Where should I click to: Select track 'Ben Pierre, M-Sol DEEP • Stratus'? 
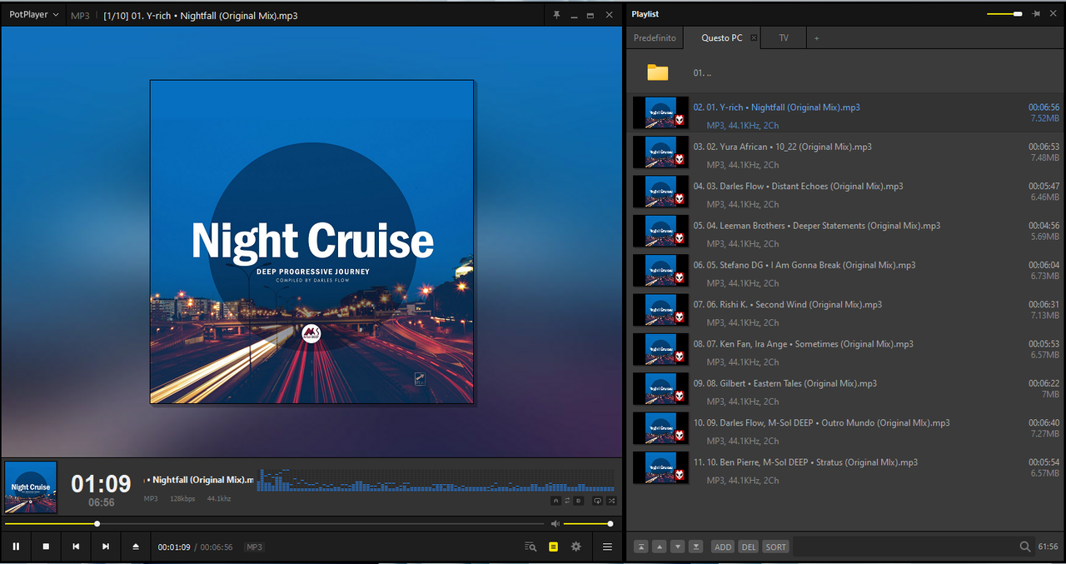846,468
